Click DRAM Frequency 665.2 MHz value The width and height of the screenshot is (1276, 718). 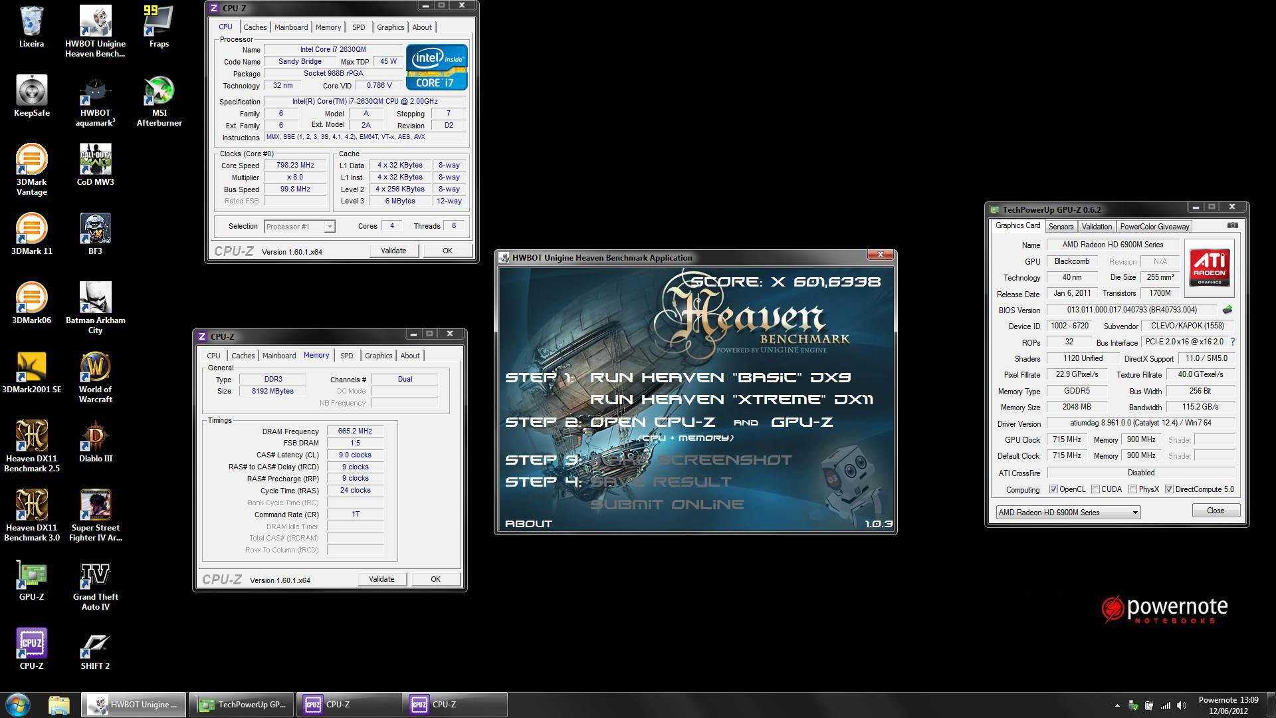tap(355, 431)
